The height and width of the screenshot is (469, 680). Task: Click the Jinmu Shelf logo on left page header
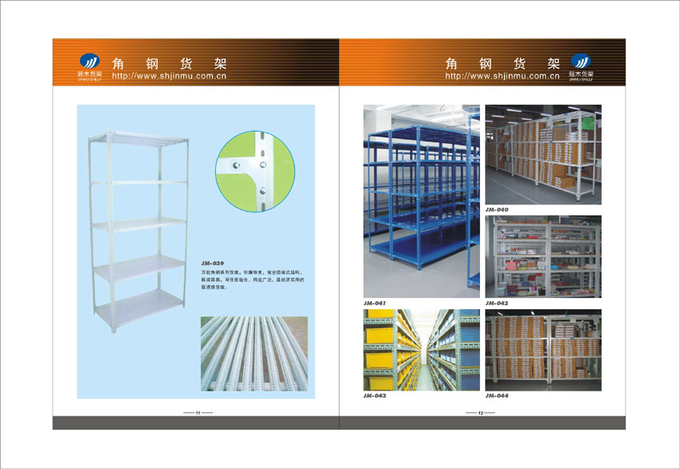(90, 64)
